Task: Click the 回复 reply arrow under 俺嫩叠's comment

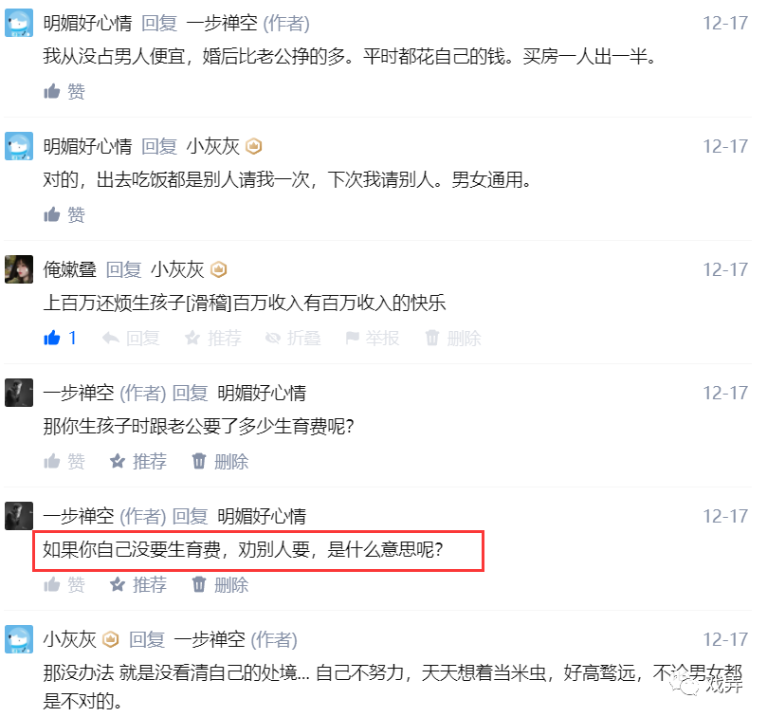Action: pyautogui.click(x=131, y=339)
